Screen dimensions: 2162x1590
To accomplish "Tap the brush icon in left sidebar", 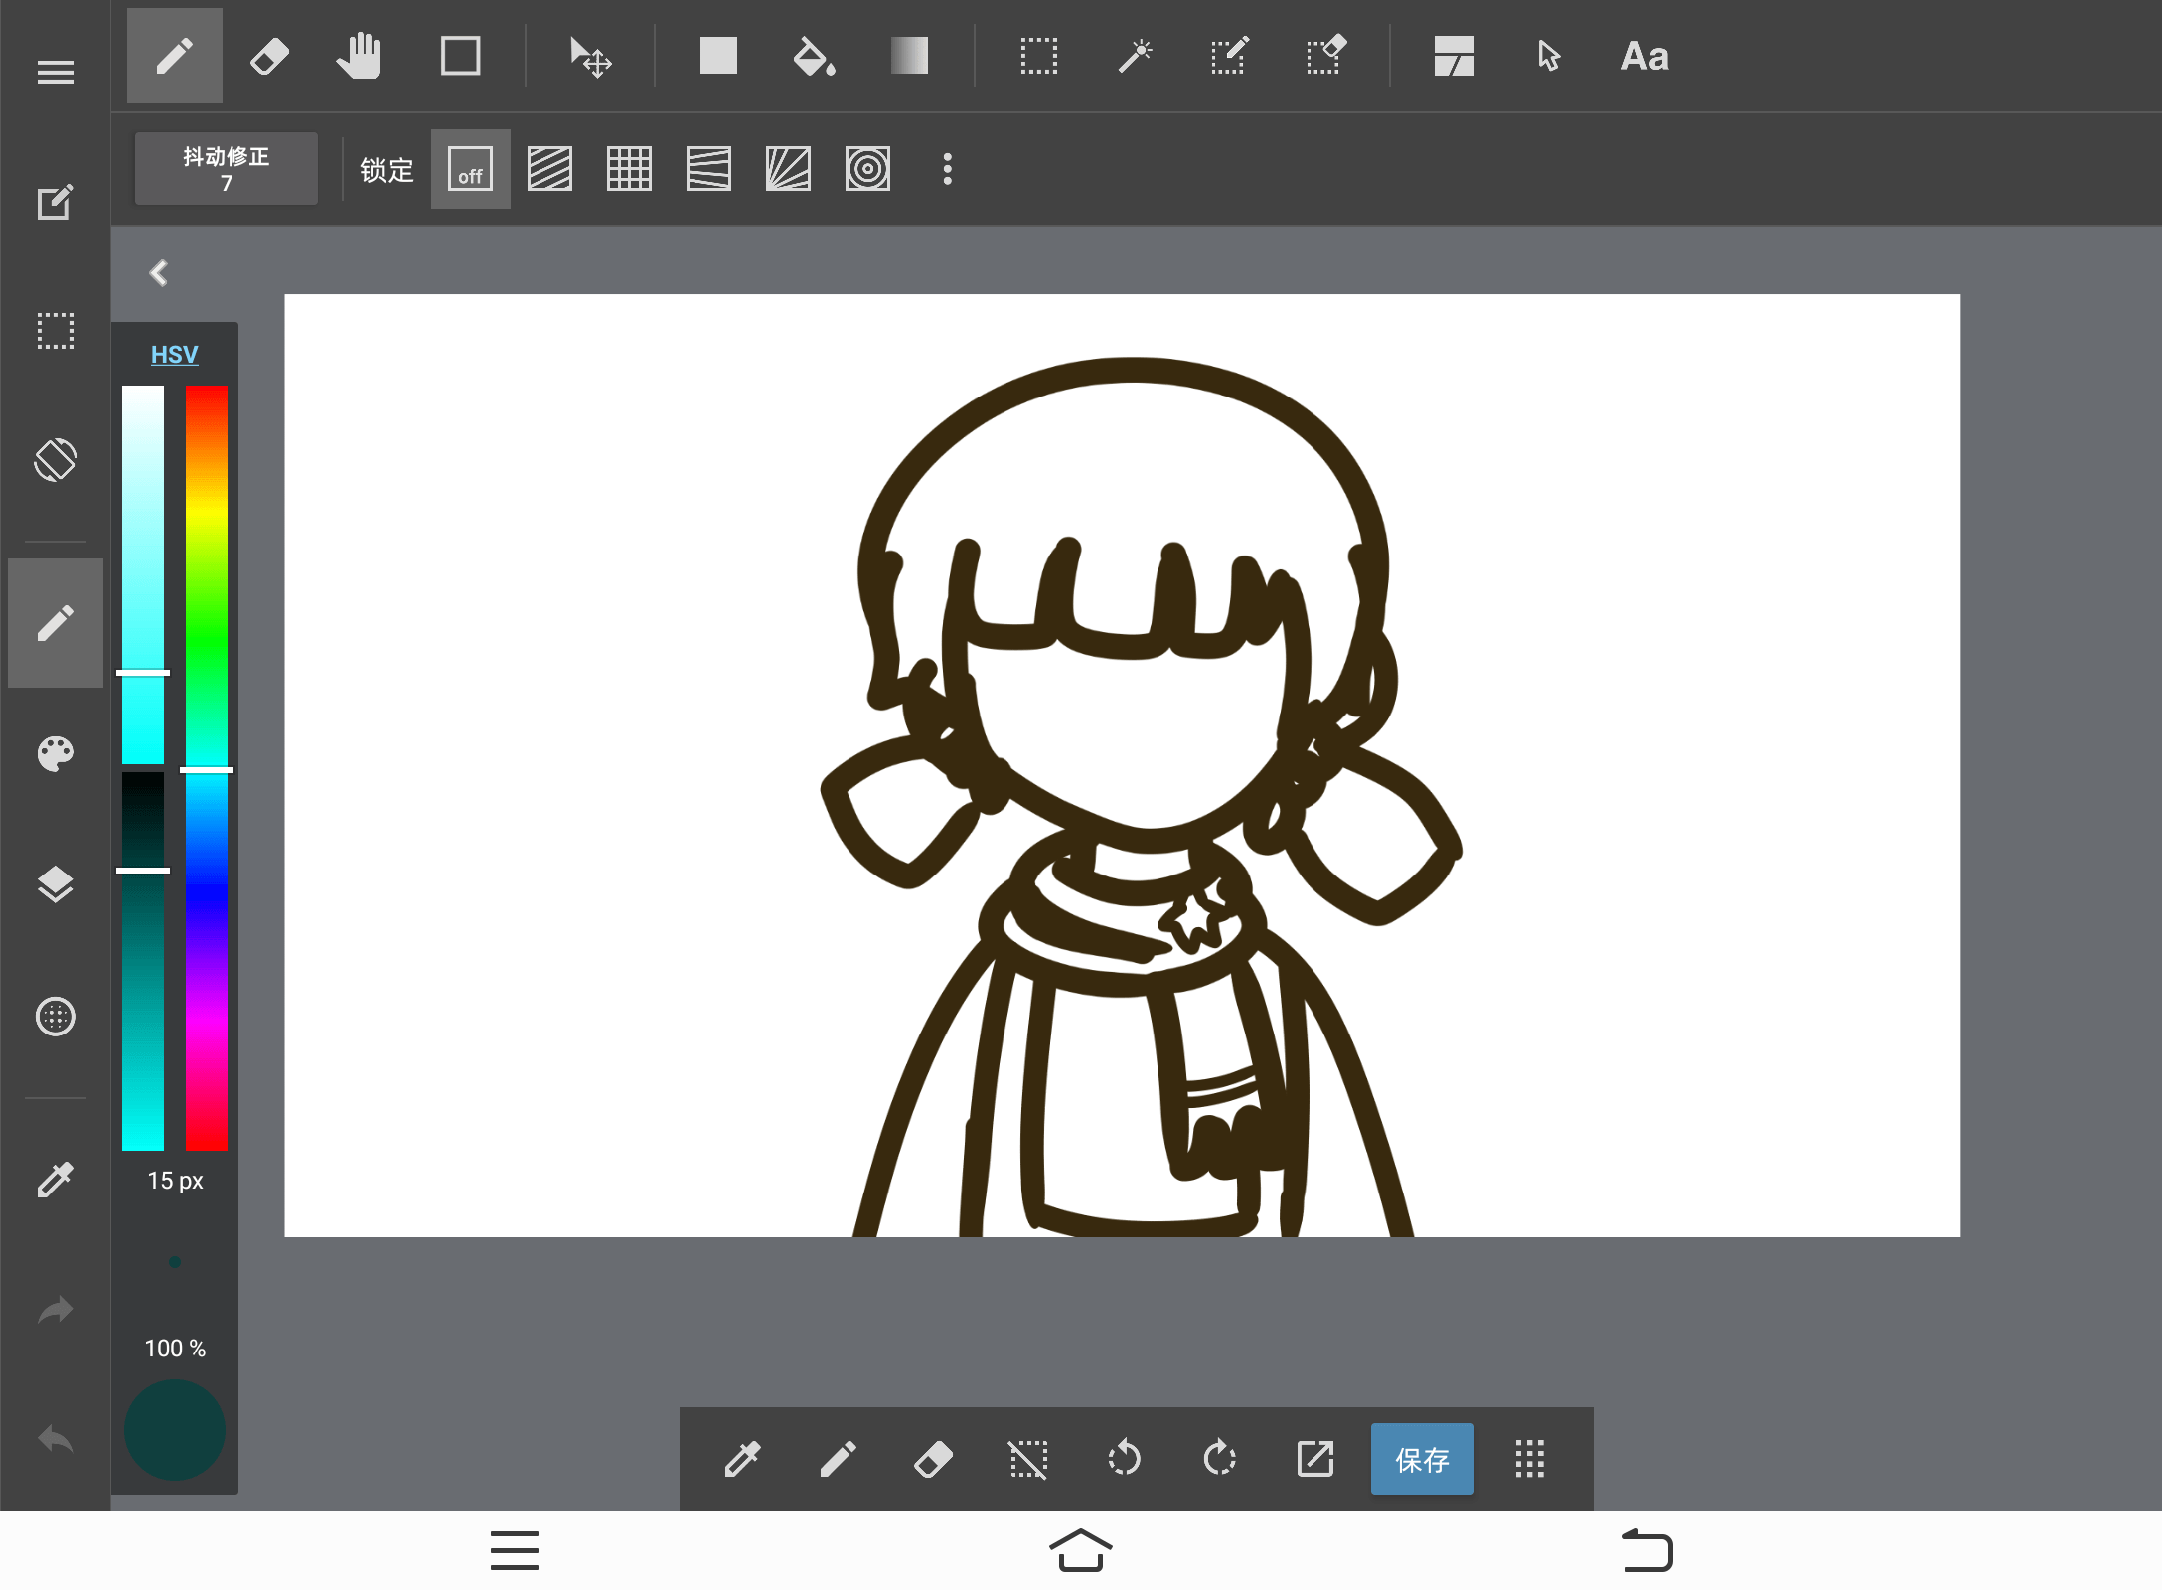I will 56,623.
